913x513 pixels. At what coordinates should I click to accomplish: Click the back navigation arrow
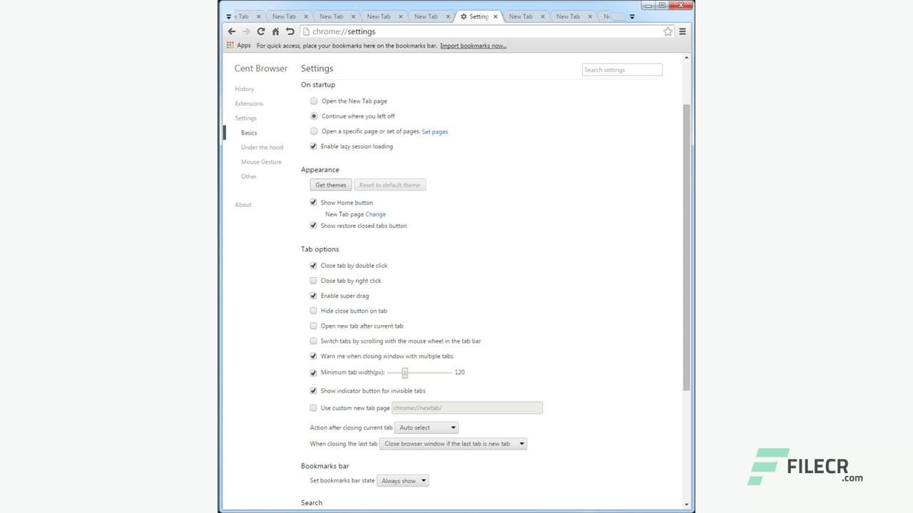click(x=231, y=31)
